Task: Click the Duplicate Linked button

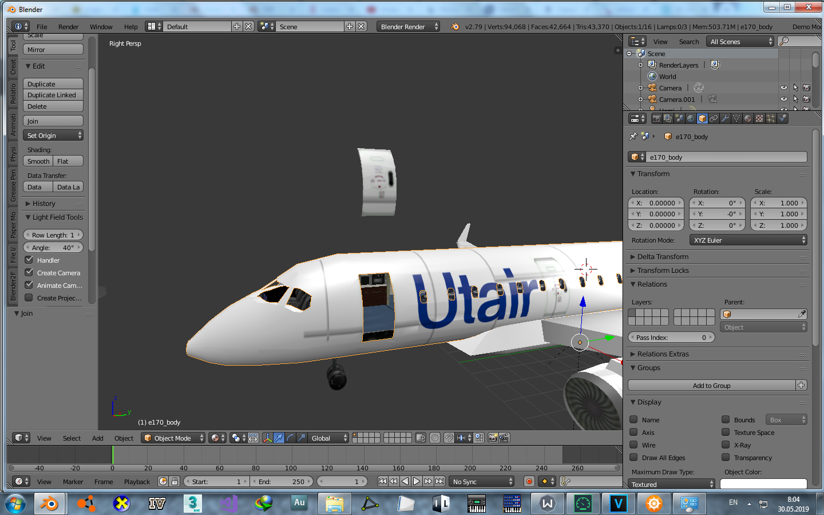Action: point(53,95)
